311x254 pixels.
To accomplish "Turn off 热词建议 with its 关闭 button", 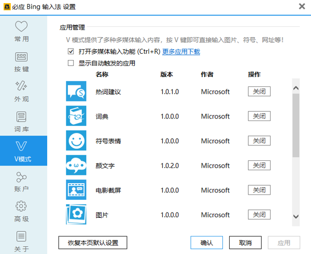I will [x=259, y=92].
